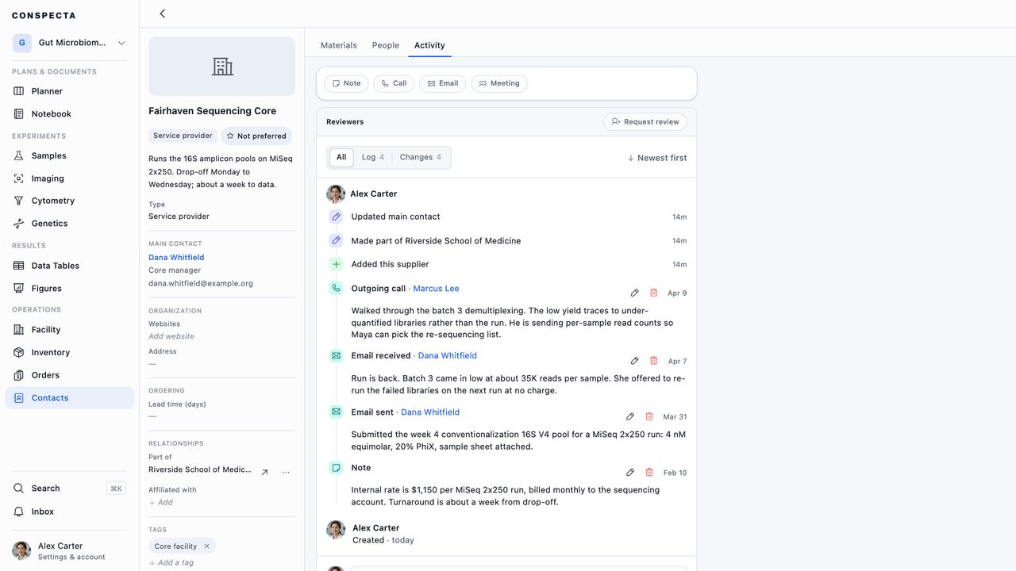Open Planner in the sidebar
1016x571 pixels.
(x=70, y=91)
